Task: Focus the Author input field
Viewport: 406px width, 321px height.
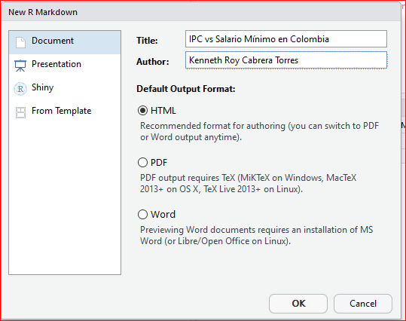Action: coord(286,60)
